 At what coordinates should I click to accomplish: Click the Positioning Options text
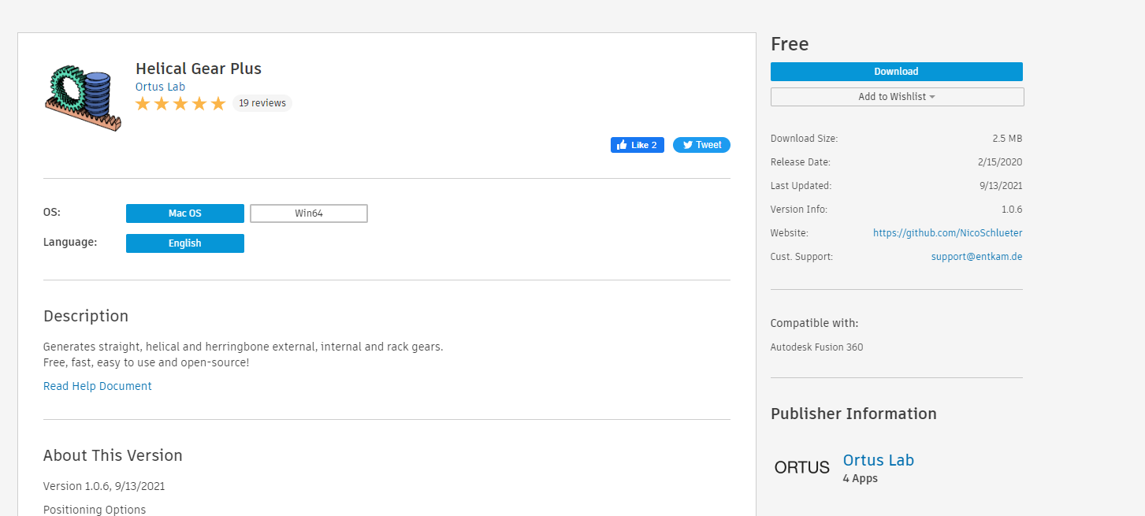[x=95, y=510]
